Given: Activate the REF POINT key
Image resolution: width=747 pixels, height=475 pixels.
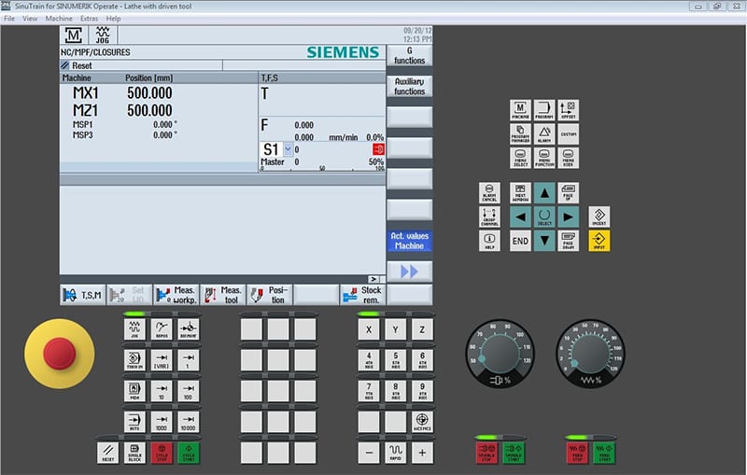Looking at the screenshot, I should pyautogui.click(x=189, y=329).
